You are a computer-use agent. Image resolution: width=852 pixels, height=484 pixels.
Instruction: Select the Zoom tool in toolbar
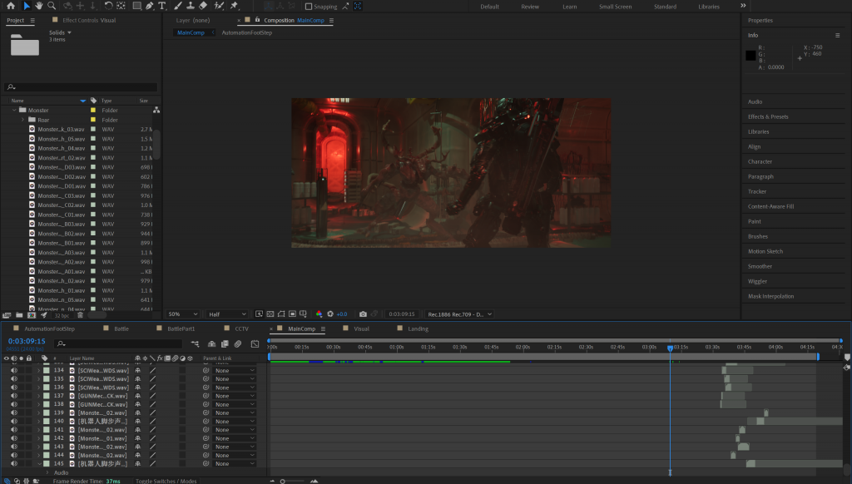click(x=52, y=6)
